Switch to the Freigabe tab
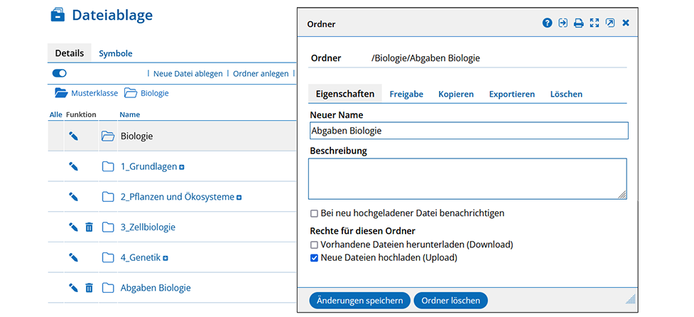Image resolution: width=694 pixels, height=317 pixels. pyautogui.click(x=406, y=94)
